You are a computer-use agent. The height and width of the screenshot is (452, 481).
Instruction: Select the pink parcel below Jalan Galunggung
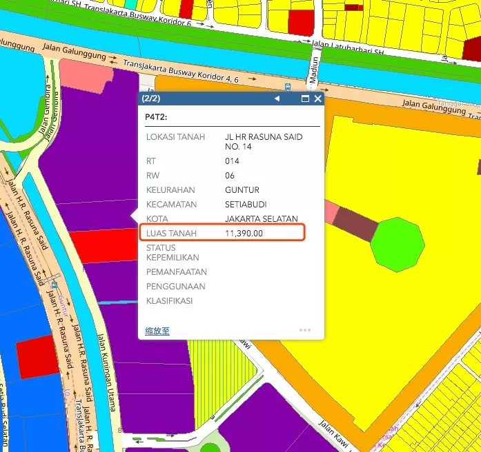[86, 76]
